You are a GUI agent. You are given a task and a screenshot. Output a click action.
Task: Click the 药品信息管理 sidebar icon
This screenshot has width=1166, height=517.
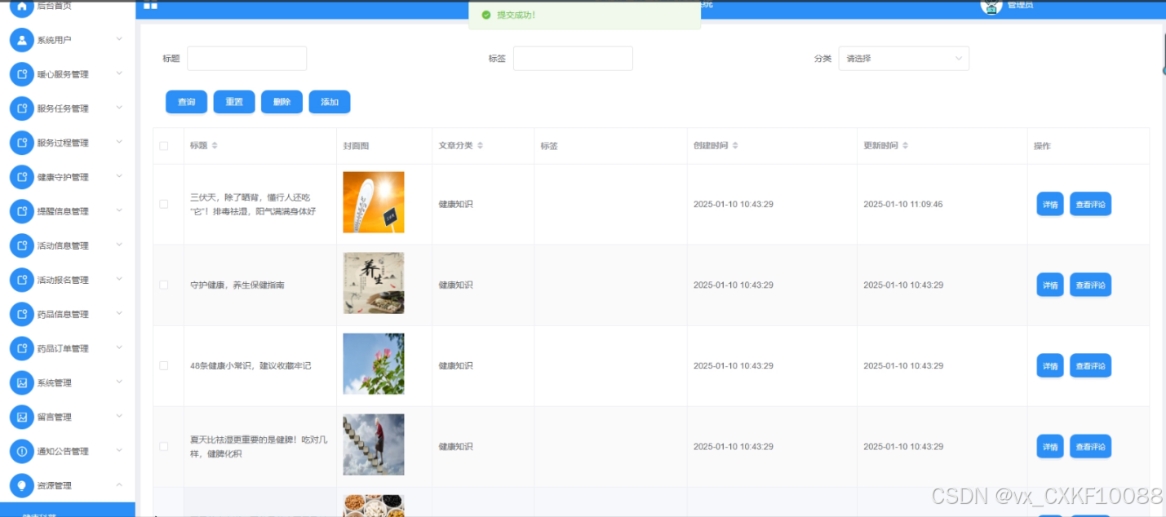[x=21, y=314]
